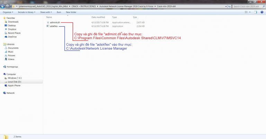This screenshot has height=139, width=266.
Task: Open Dropbox in the navigation pane
Action: tap(12, 29)
